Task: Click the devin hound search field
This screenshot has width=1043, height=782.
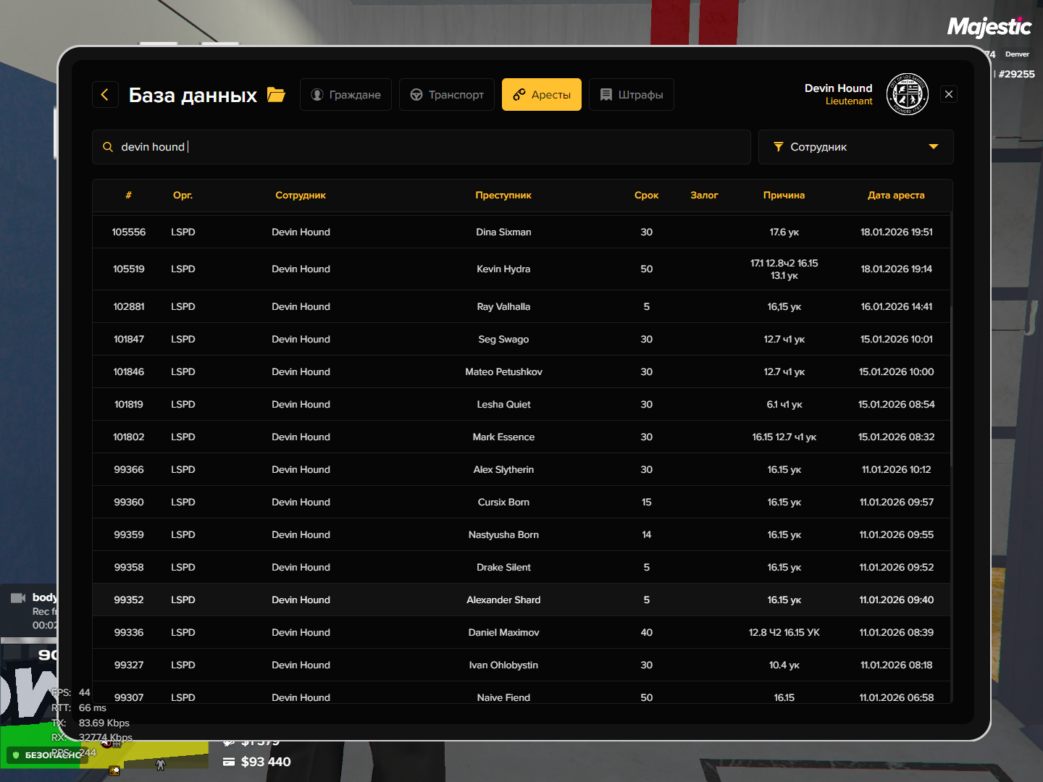Action: click(x=422, y=147)
